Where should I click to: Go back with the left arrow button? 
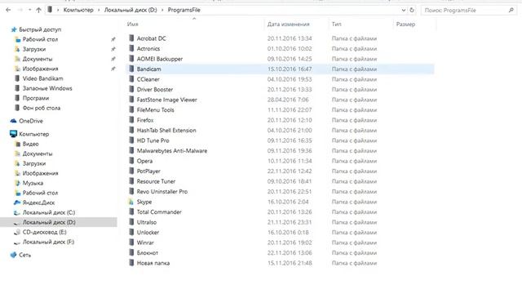(x=8, y=10)
